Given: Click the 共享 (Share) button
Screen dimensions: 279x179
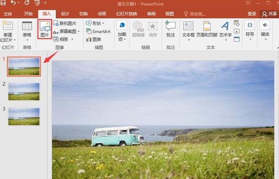Looking at the screenshot, I should click(x=269, y=14).
